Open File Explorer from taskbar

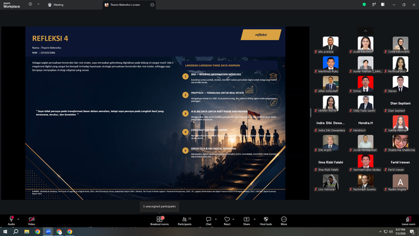[27, 231]
